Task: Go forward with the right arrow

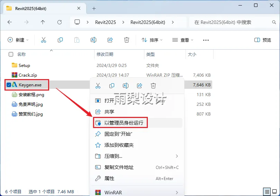Action: (x=26, y=22)
